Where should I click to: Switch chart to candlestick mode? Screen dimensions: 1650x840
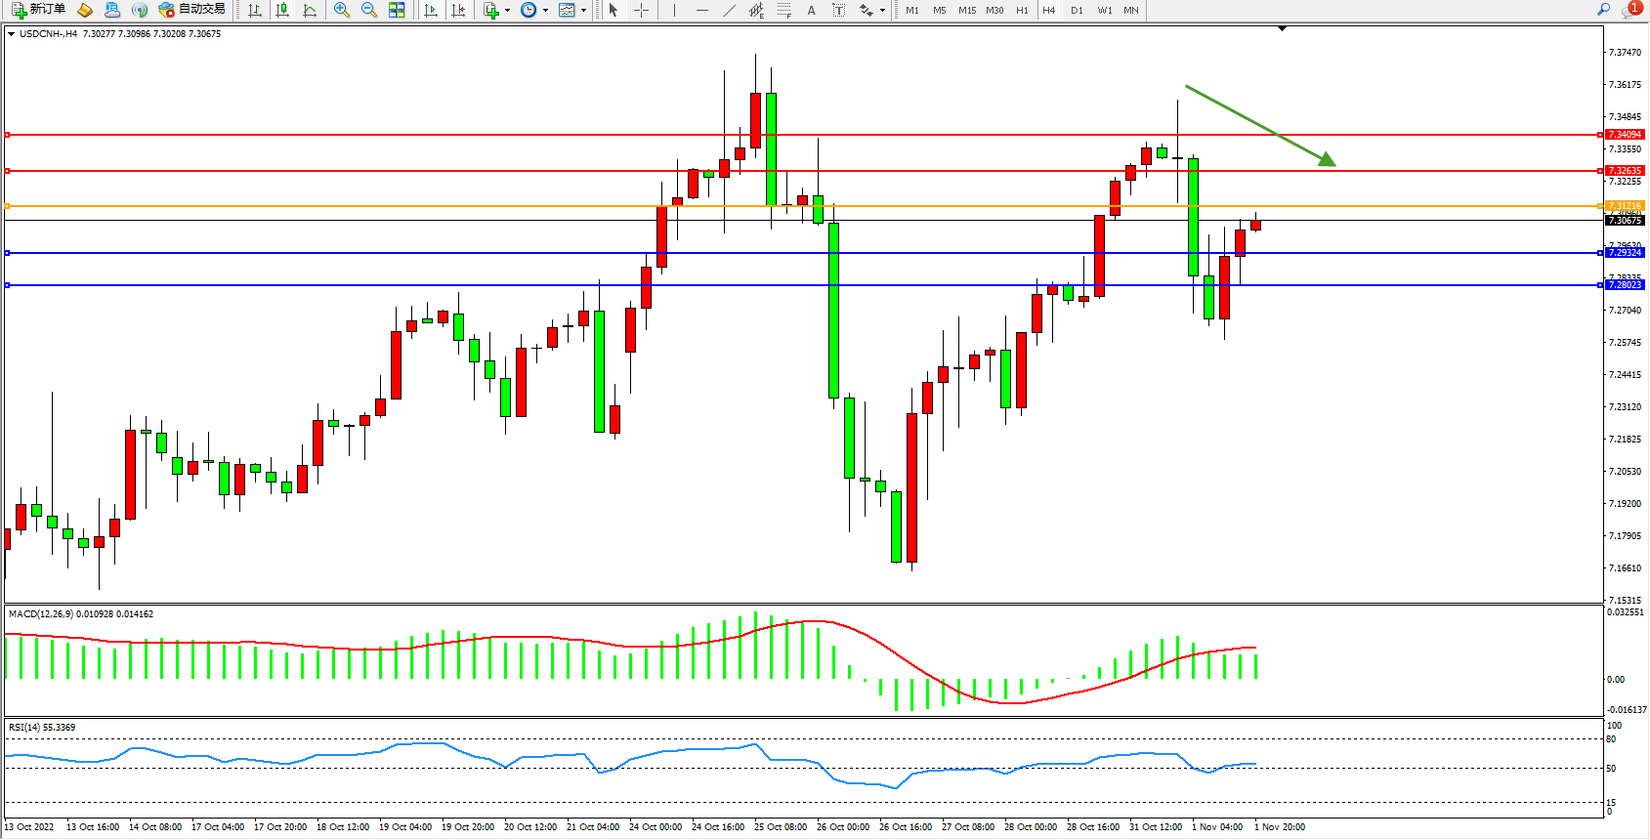[x=282, y=10]
